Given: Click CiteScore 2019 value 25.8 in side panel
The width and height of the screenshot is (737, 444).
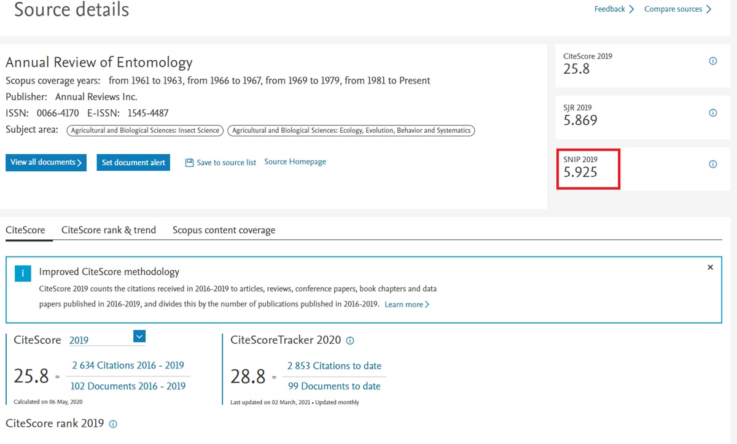Looking at the screenshot, I should [577, 69].
